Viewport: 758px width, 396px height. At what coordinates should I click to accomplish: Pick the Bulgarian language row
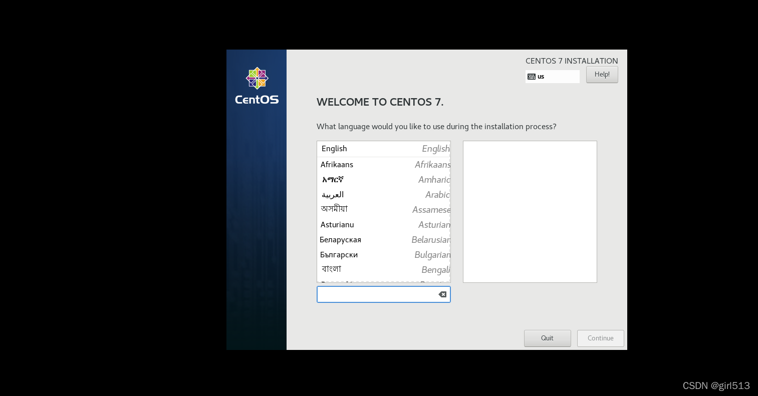coord(384,255)
